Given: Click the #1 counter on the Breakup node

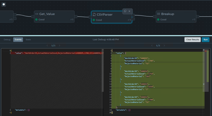Looking at the screenshot, I should (194, 20).
